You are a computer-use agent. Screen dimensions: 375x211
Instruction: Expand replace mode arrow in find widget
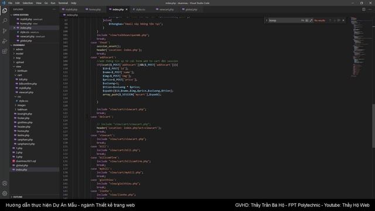(x=267, y=21)
